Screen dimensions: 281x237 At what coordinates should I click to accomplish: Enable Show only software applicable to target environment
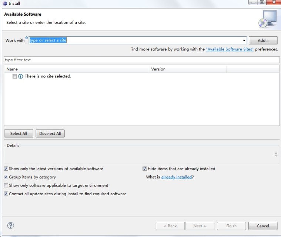coord(6,185)
